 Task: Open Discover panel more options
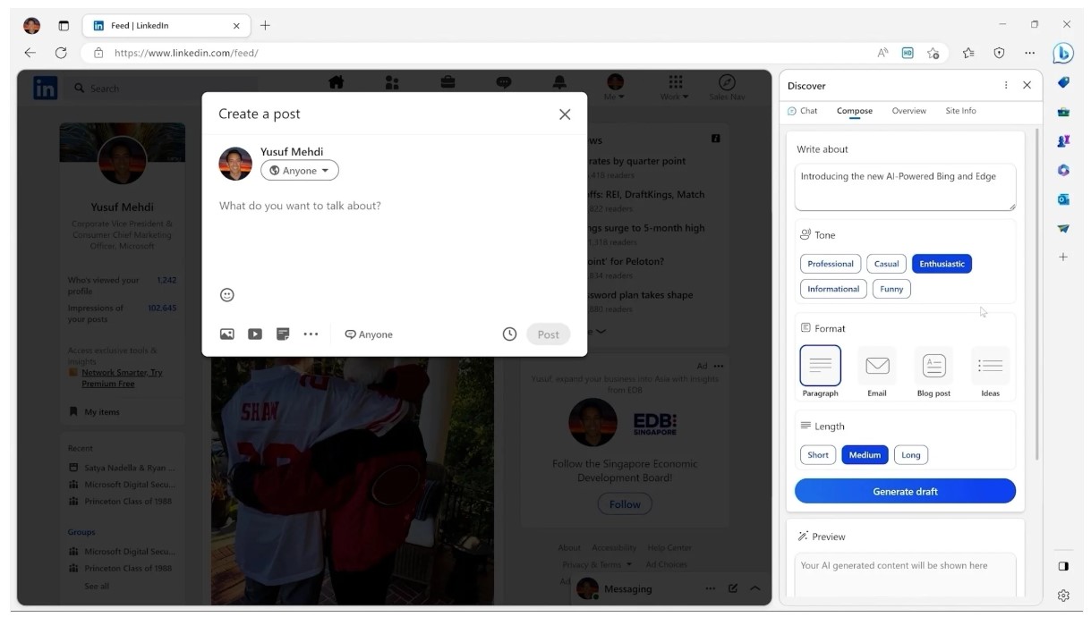[x=1006, y=85]
